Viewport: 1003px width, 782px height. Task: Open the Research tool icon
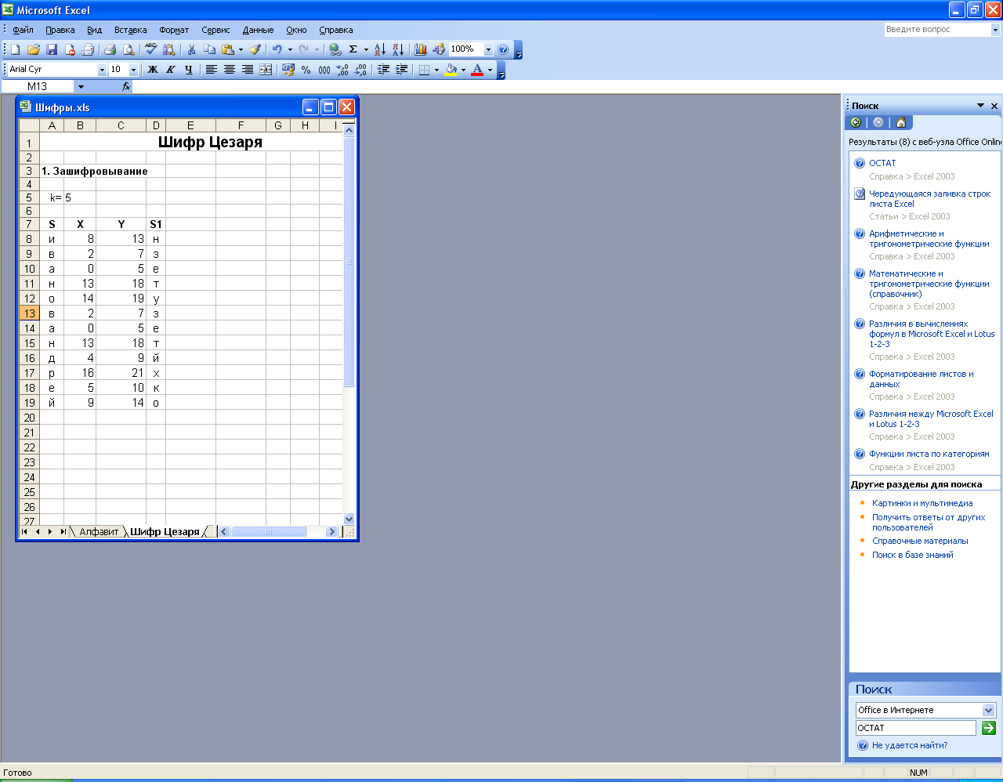point(168,49)
